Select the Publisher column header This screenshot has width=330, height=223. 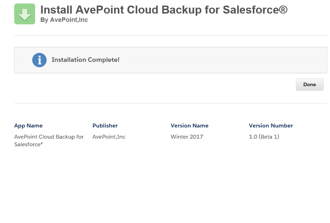pos(105,126)
